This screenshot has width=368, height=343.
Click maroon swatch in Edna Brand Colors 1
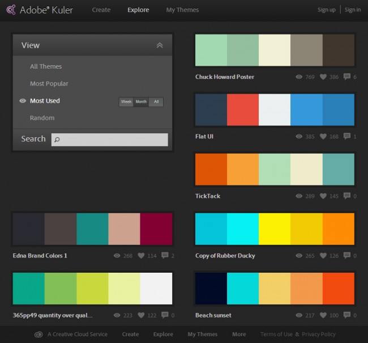coord(156,229)
